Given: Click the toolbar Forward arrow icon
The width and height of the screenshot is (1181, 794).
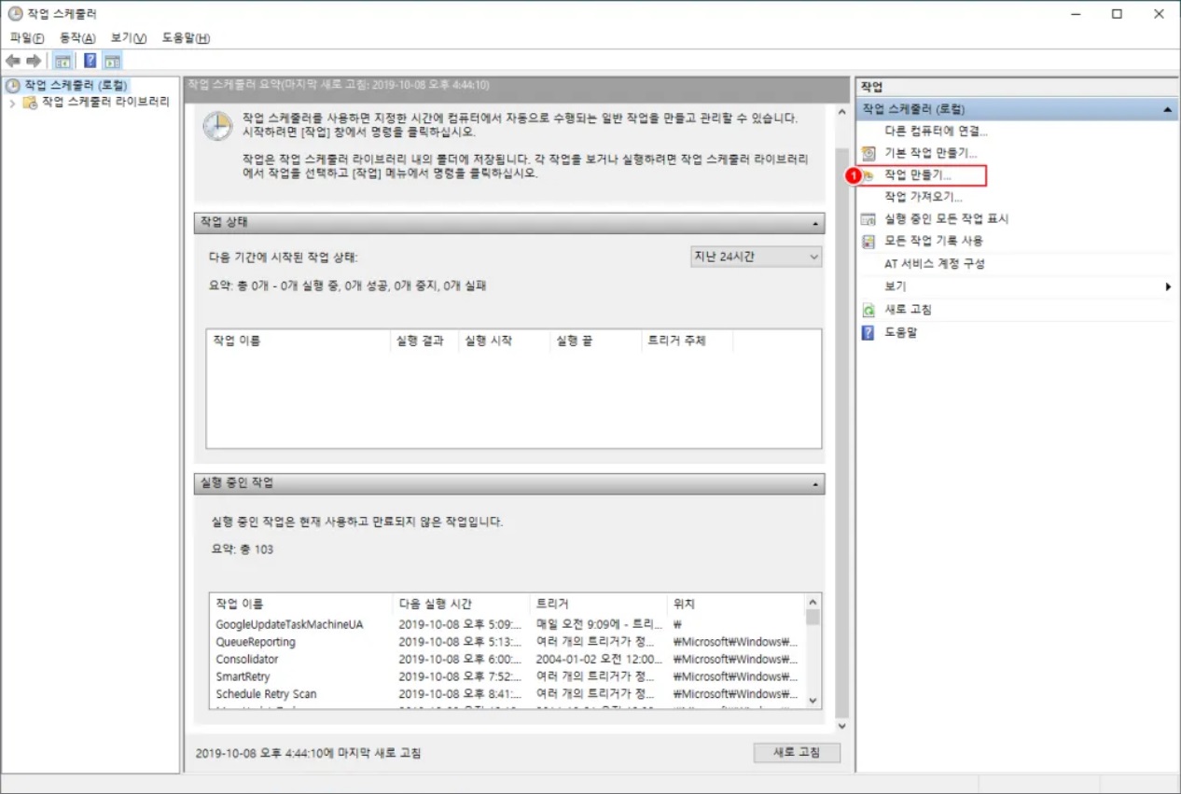Looking at the screenshot, I should coord(34,61).
